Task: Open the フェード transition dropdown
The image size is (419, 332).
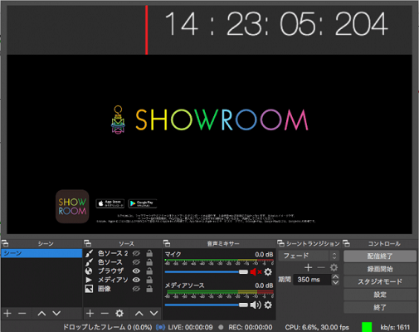Action: click(309, 256)
